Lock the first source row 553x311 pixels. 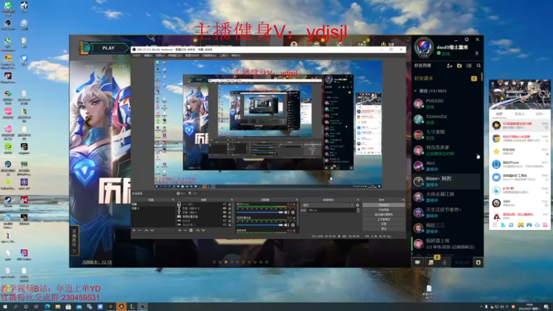coord(229,204)
